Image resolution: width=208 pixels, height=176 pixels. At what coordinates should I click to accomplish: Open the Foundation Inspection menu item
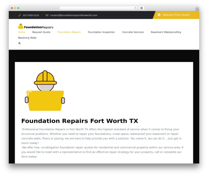(x=102, y=32)
